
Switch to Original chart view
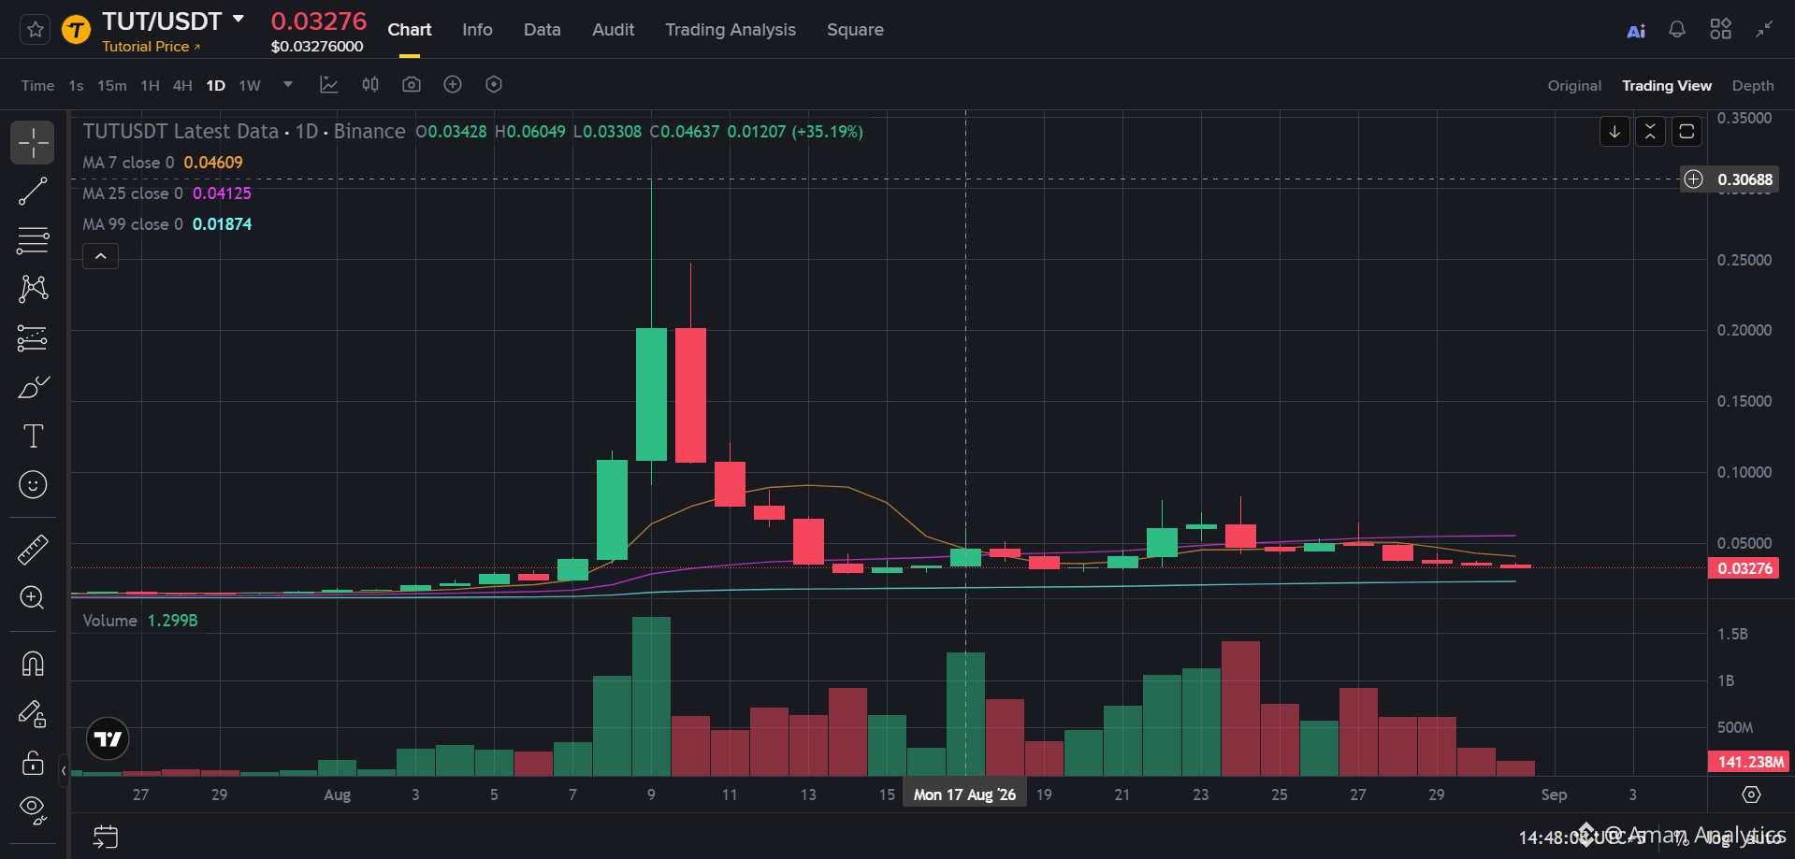pos(1574,85)
